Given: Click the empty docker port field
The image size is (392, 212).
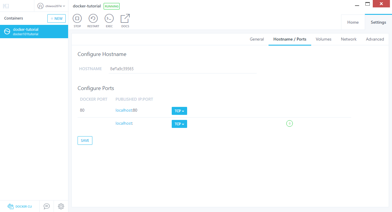Looking at the screenshot, I should point(95,123).
